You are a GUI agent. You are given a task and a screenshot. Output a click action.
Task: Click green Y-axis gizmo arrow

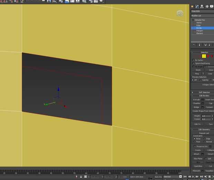tap(46, 104)
